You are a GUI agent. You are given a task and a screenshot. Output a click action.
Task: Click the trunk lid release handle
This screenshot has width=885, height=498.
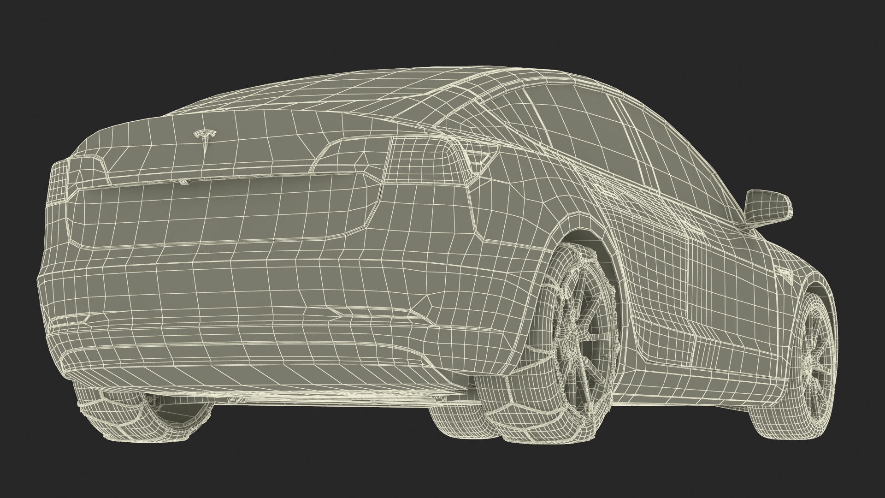[x=184, y=183]
